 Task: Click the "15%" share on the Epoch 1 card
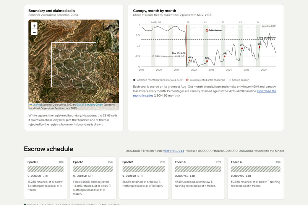click(x=110, y=162)
